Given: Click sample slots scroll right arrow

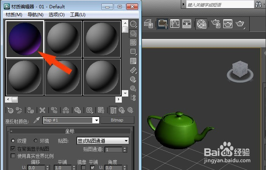Looking at the screenshot, I should (x=118, y=100).
